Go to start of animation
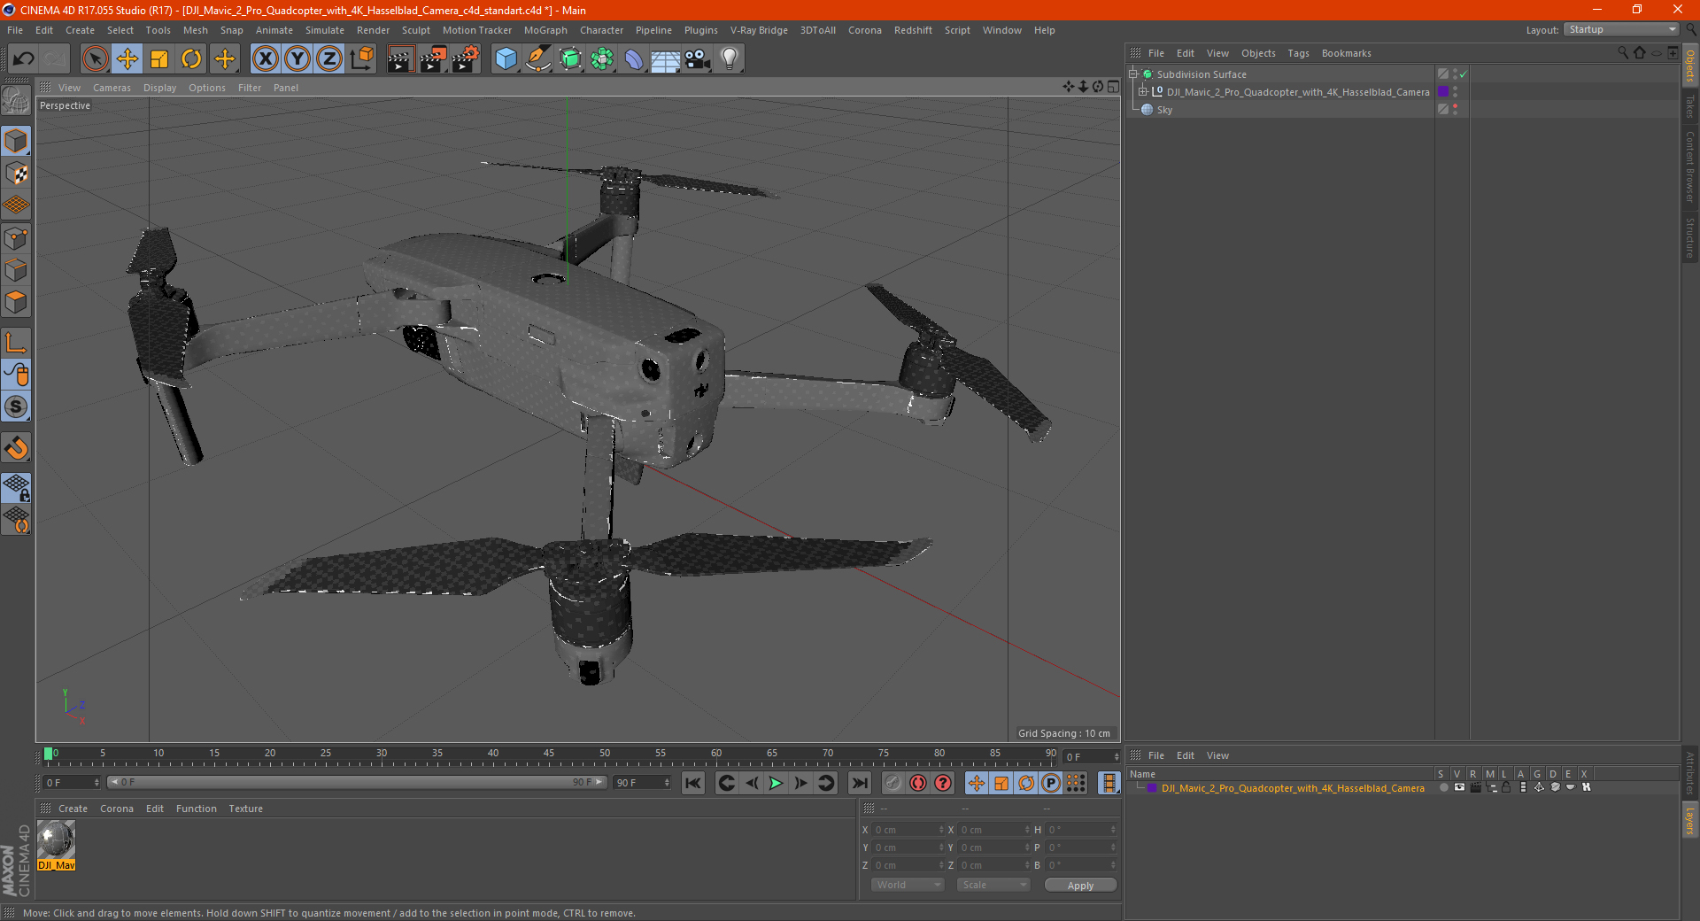The image size is (1700, 921). [x=693, y=783]
